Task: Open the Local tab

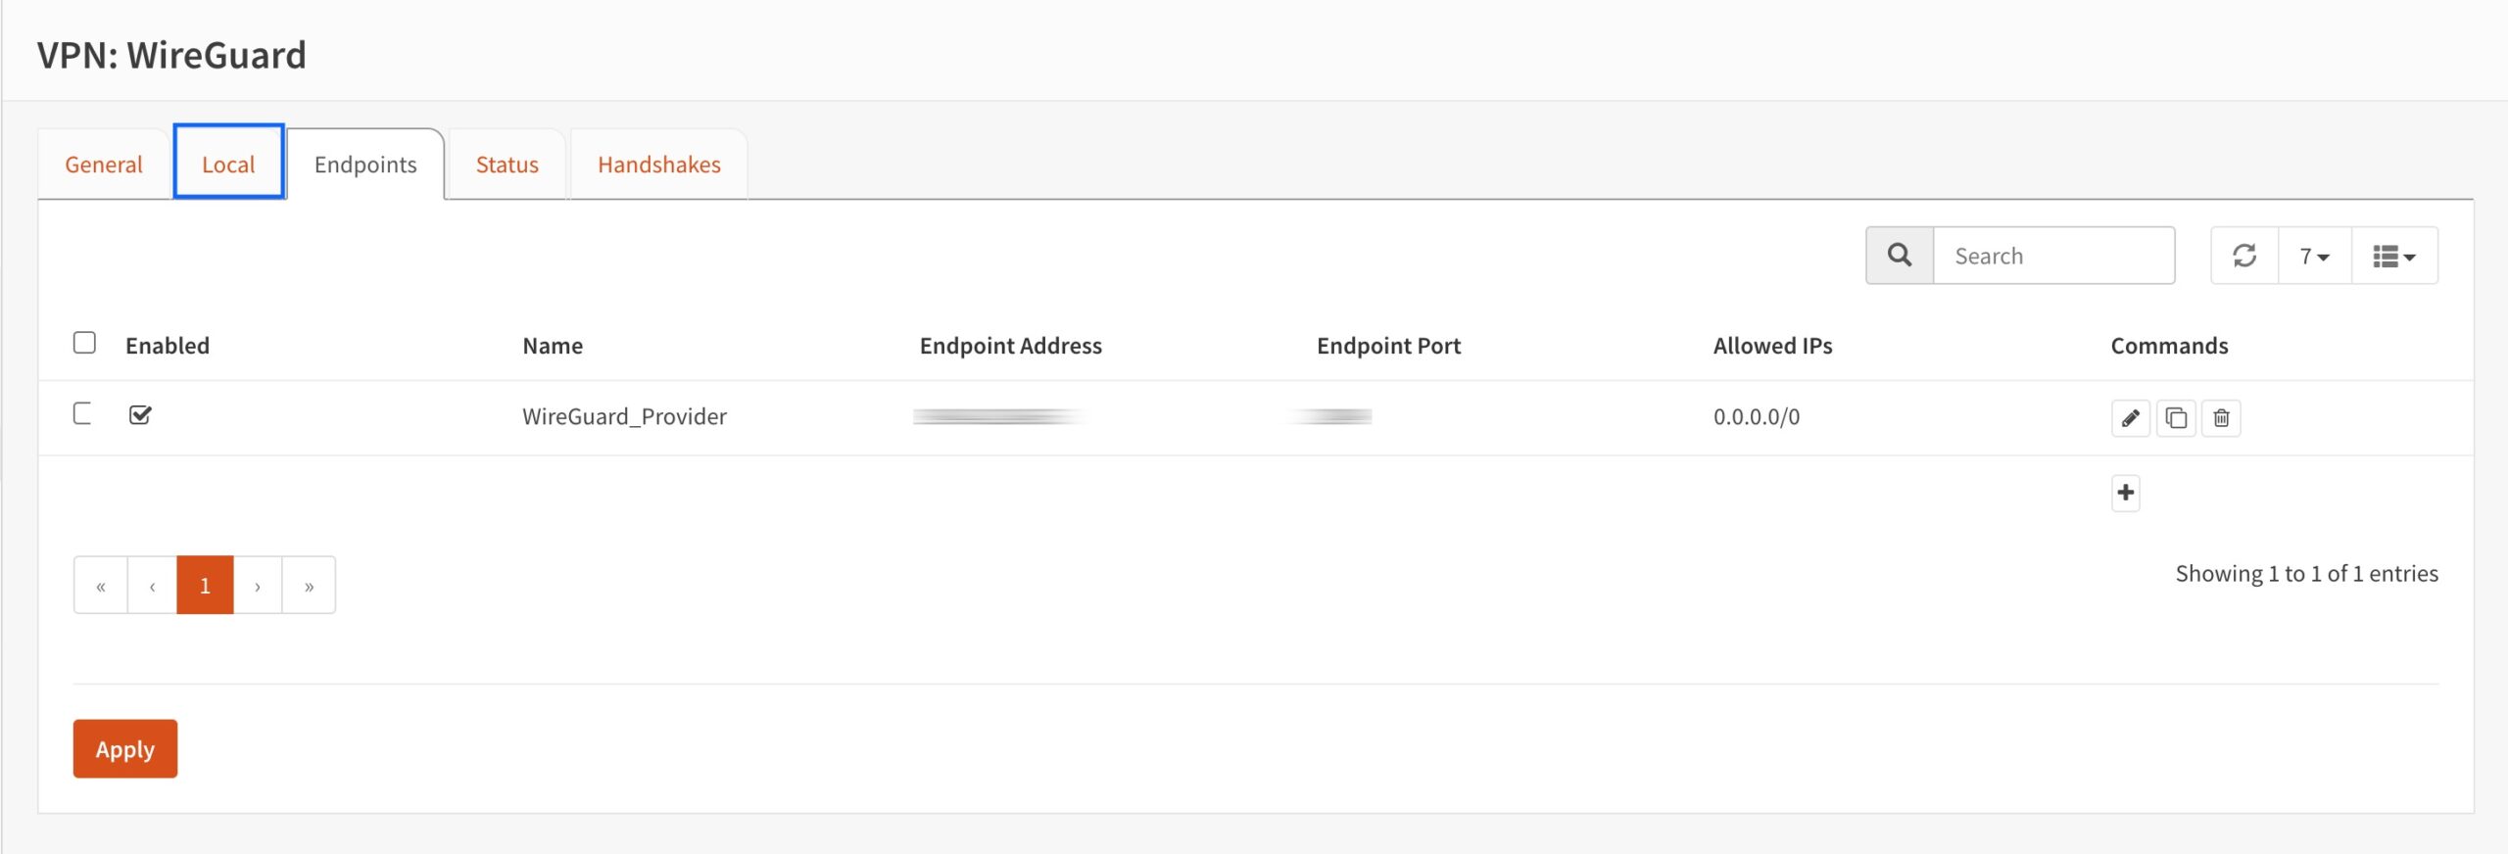Action: point(228,163)
